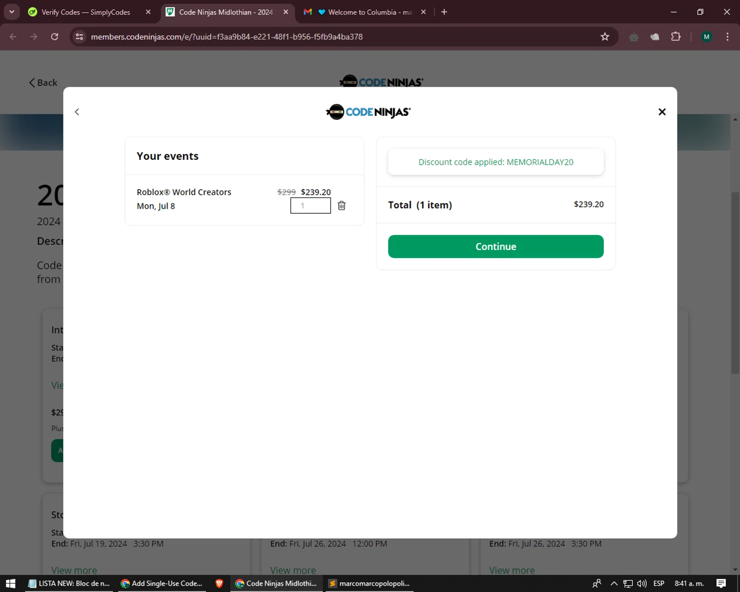Open the Chrome three-dot menu

(x=727, y=37)
